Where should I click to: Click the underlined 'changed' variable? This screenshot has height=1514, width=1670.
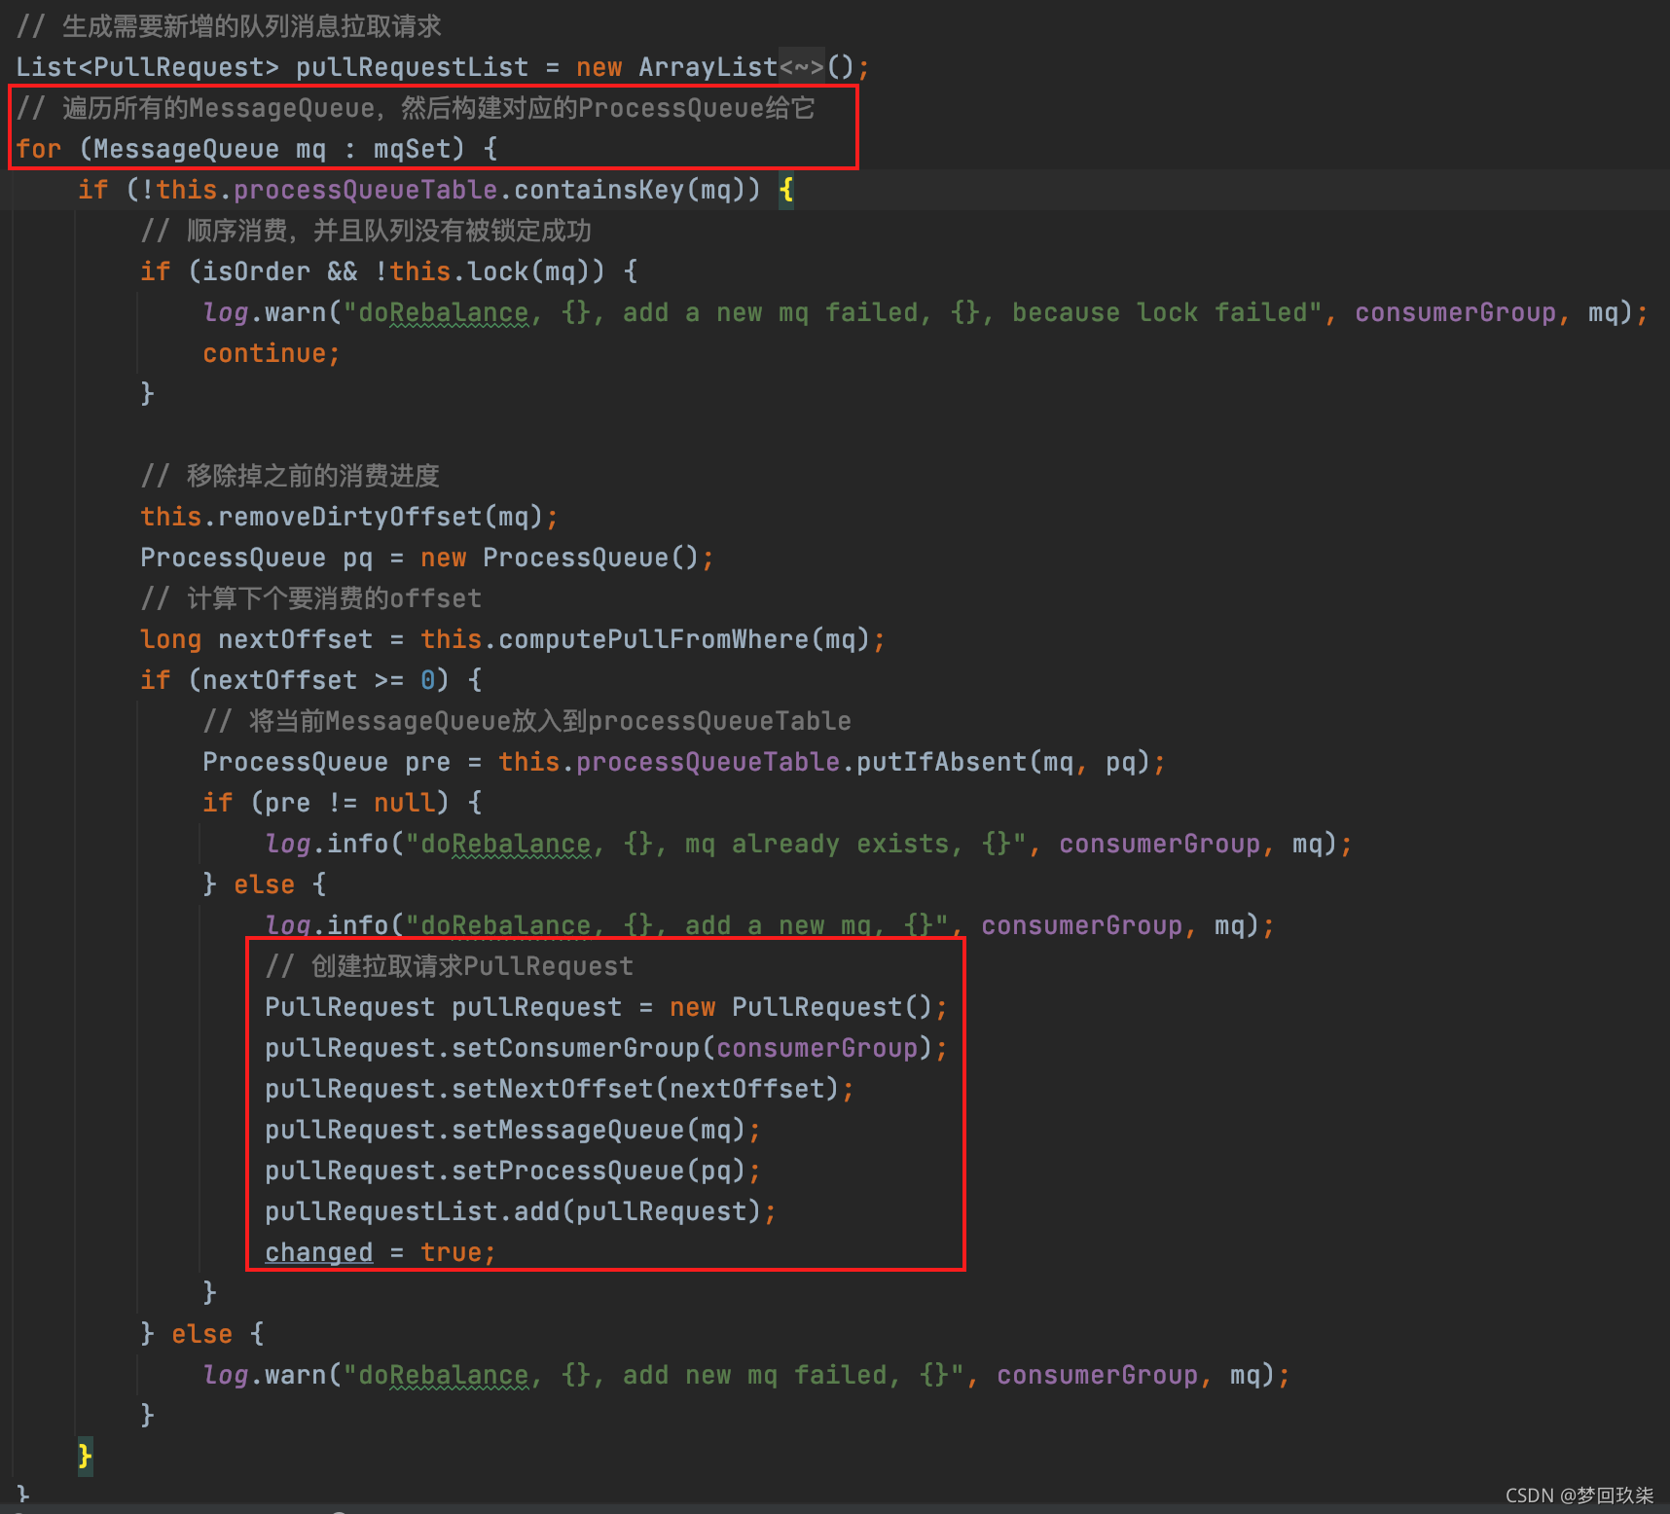[x=318, y=1252]
